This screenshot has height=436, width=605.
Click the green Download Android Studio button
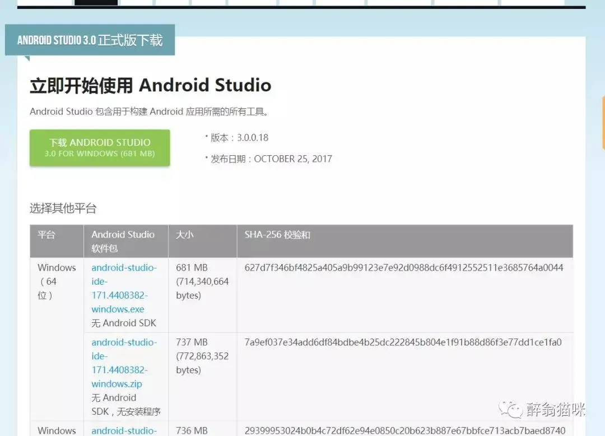pos(100,148)
